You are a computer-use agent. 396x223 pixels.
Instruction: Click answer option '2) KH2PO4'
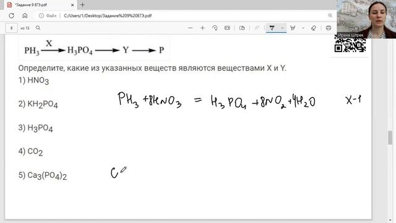point(38,104)
